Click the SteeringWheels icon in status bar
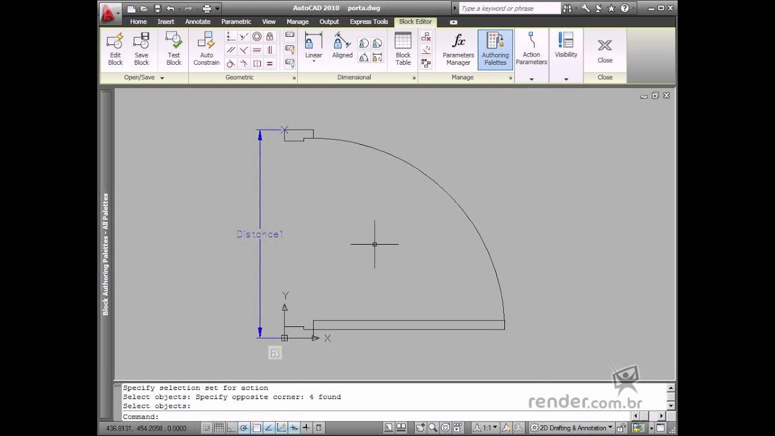 [445, 428]
